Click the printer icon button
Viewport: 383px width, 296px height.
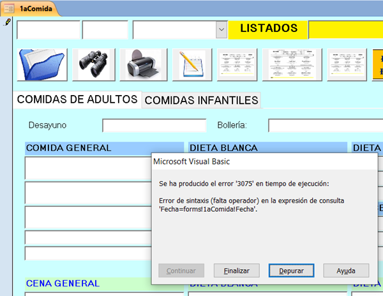pos(144,64)
